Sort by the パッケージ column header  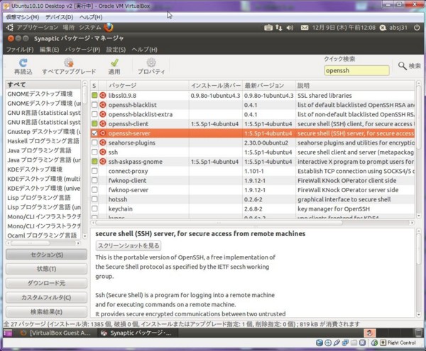[x=148, y=85]
